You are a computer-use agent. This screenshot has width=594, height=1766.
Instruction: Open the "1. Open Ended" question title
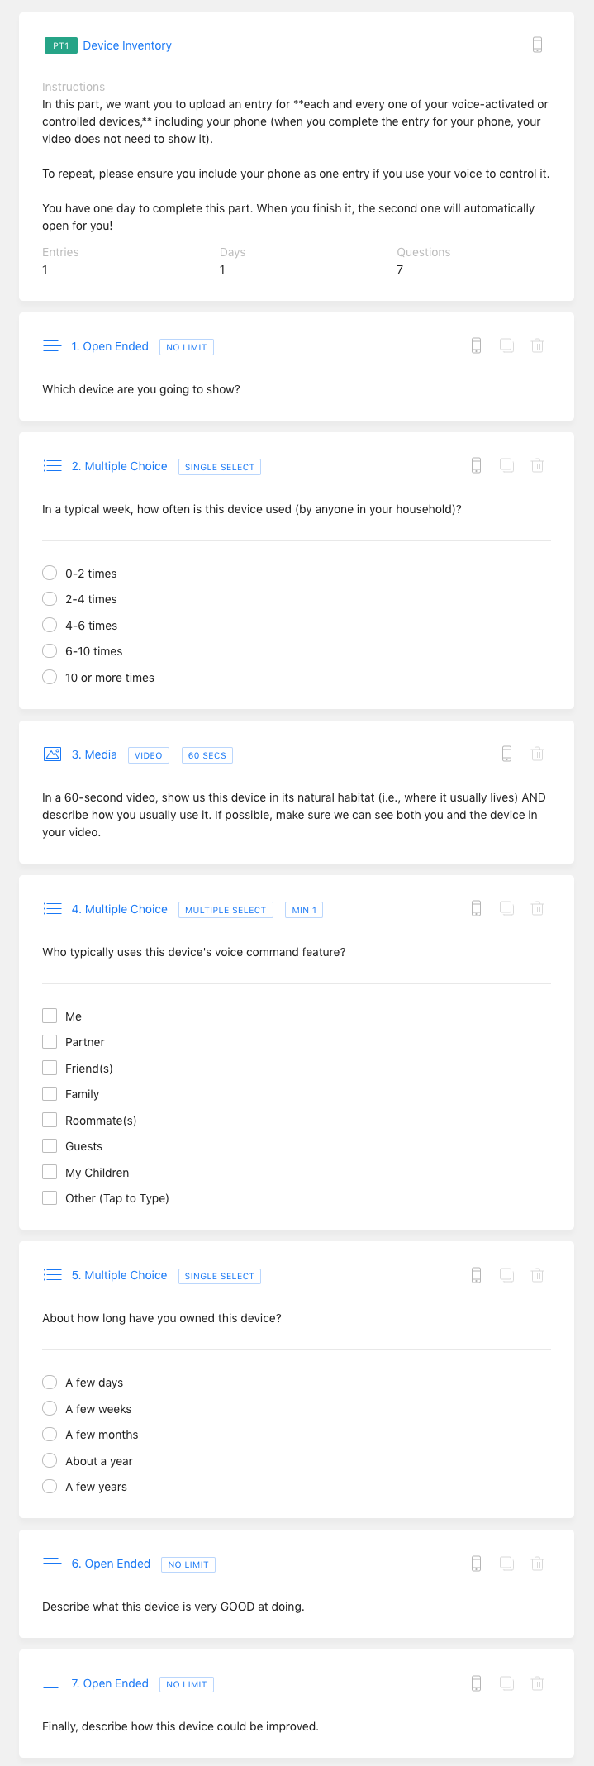tap(110, 346)
